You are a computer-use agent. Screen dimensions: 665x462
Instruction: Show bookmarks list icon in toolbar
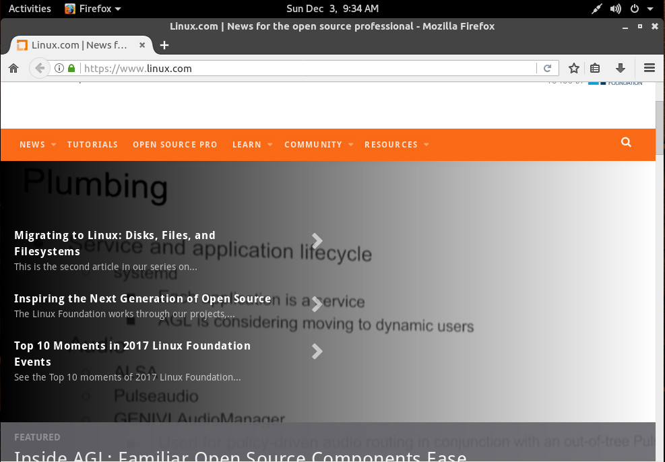pyautogui.click(x=595, y=68)
